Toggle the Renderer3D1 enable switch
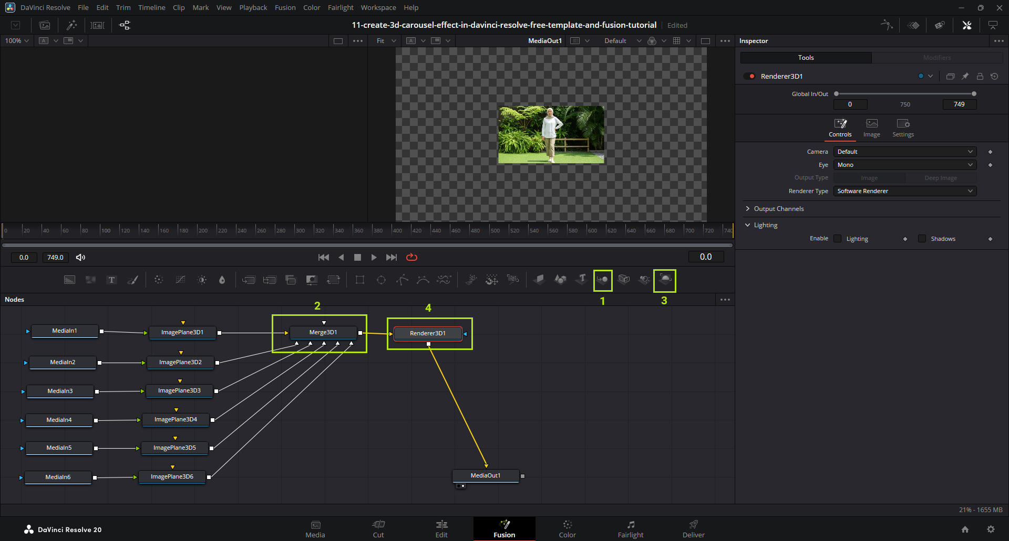This screenshot has height=541, width=1009. click(x=749, y=77)
